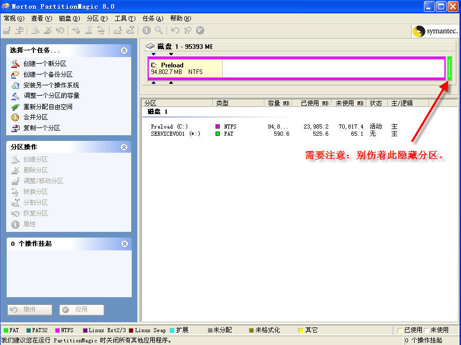
Task: Open the 分区 menu
Action: pos(97,19)
